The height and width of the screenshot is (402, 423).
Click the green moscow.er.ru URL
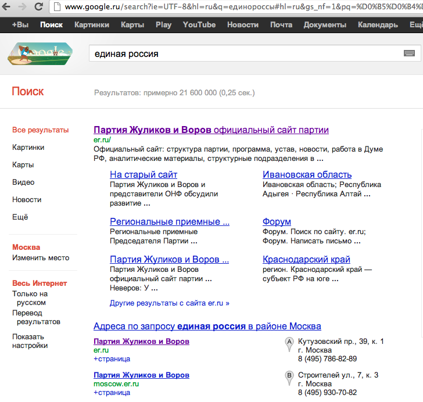[116, 383]
